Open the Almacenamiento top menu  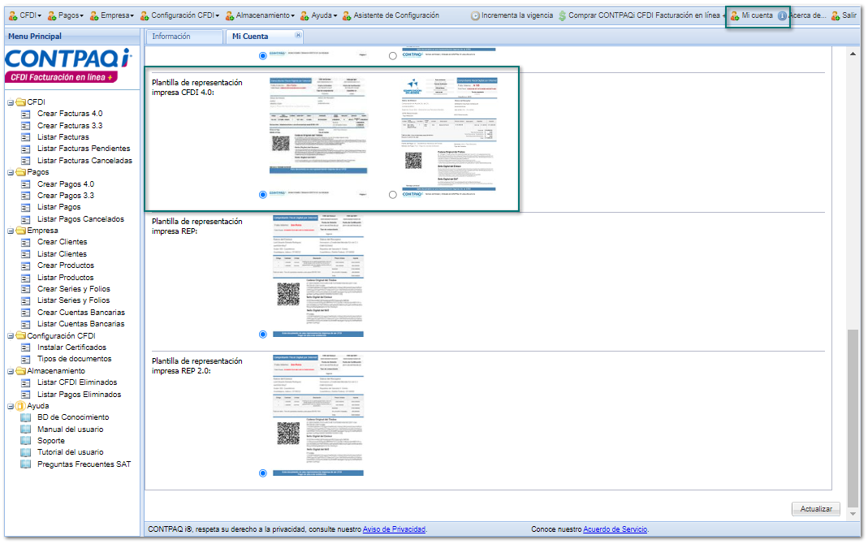click(260, 15)
